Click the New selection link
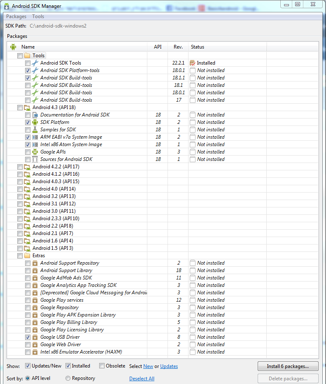 [148, 366]
